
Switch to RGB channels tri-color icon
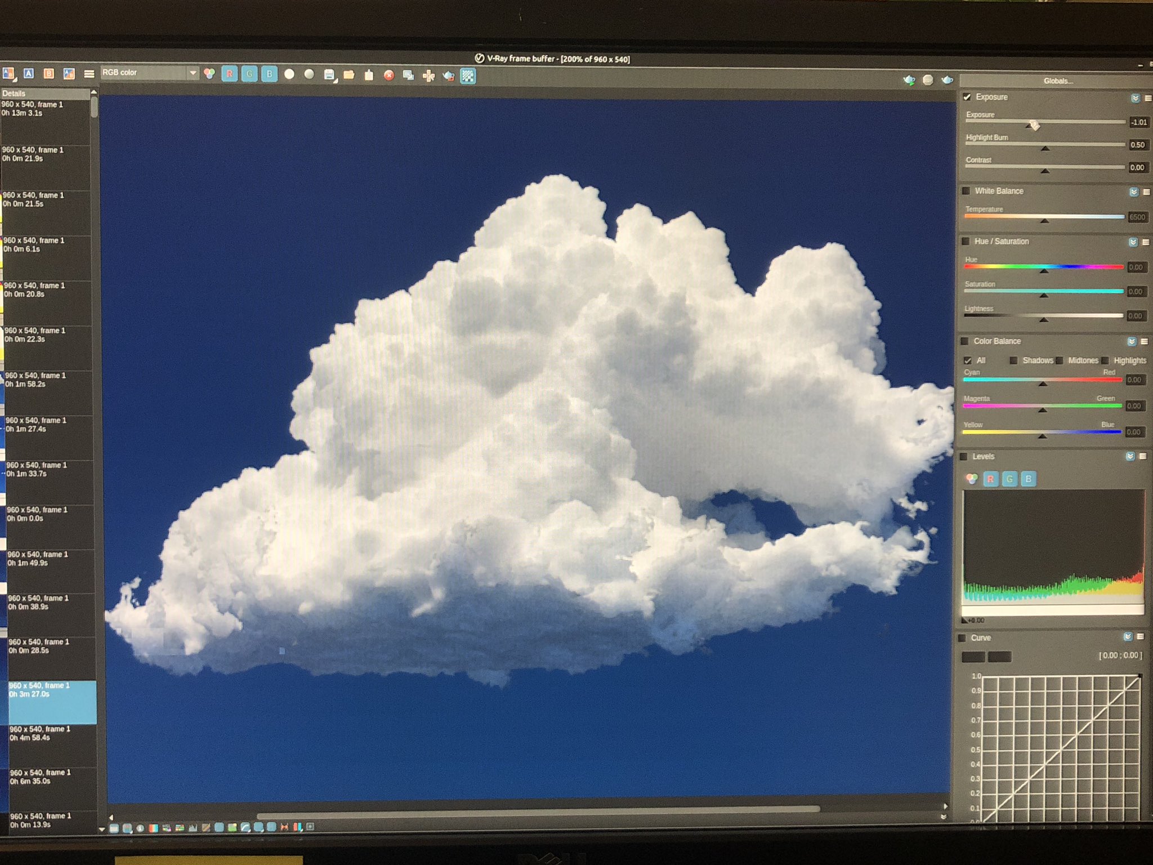(209, 74)
